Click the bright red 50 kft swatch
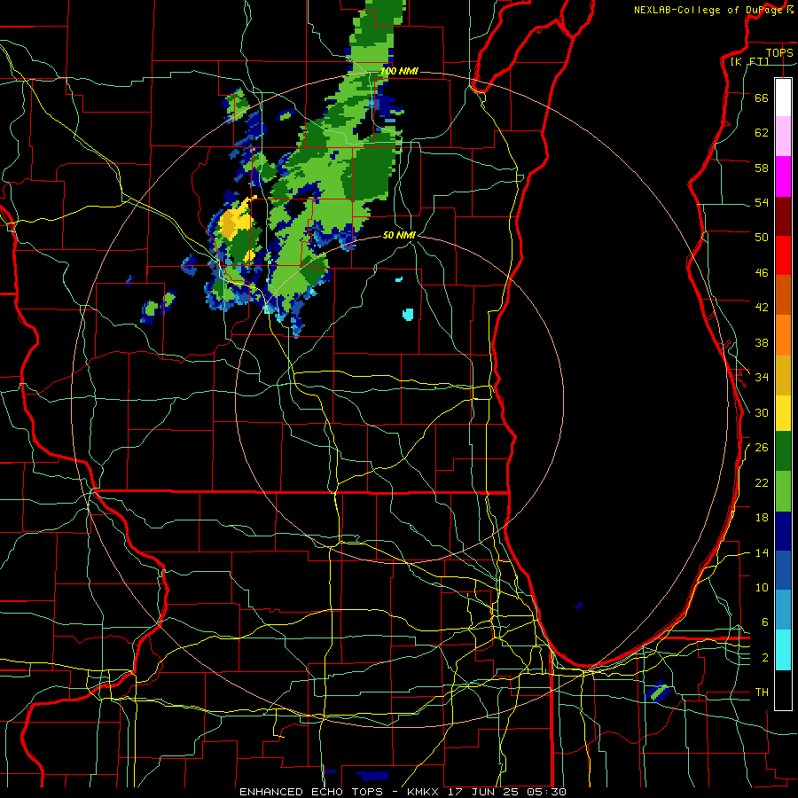The width and height of the screenshot is (798, 798). (783, 255)
